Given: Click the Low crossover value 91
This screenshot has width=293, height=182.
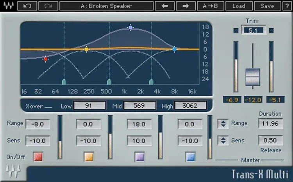Looking at the screenshot, I should [89, 105].
